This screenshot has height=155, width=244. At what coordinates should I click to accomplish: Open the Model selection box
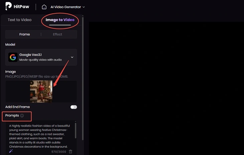click(41, 57)
